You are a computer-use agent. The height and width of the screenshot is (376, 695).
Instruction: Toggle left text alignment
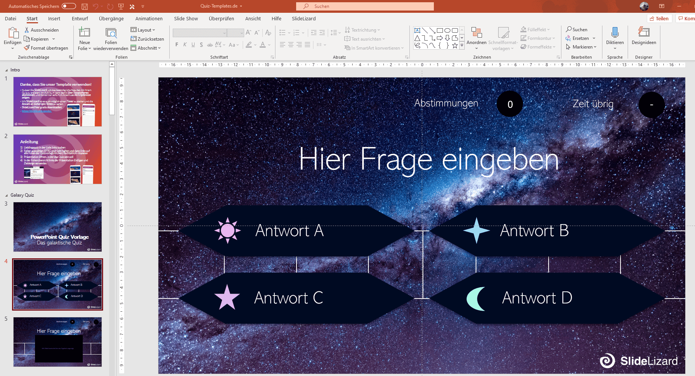pyautogui.click(x=283, y=45)
